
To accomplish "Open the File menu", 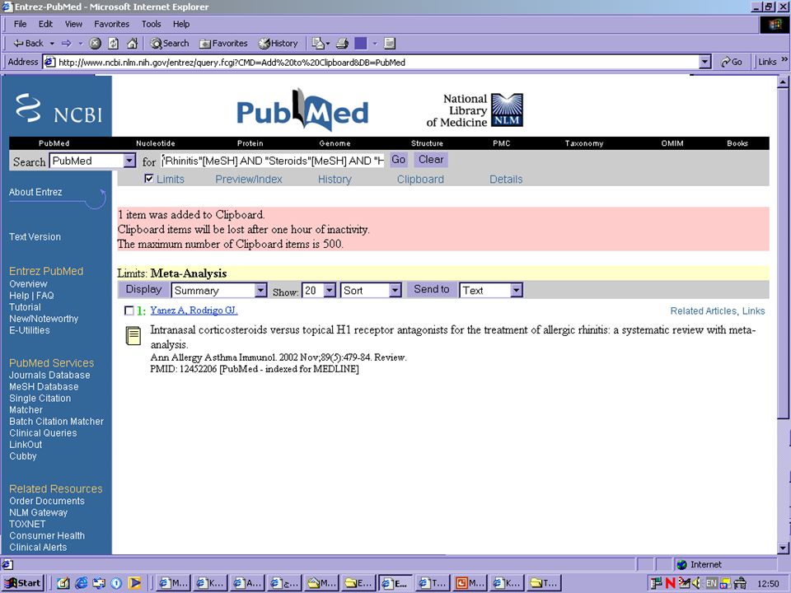I will point(20,24).
